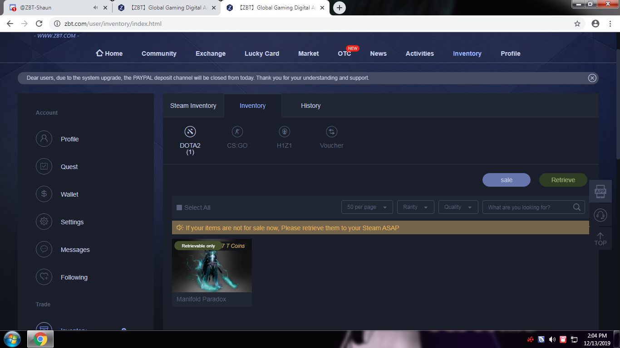Open Chrome three-dot menu
The image size is (620, 348).
[610, 24]
